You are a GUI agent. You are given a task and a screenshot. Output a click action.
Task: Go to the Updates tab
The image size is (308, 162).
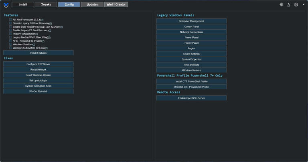92,5
